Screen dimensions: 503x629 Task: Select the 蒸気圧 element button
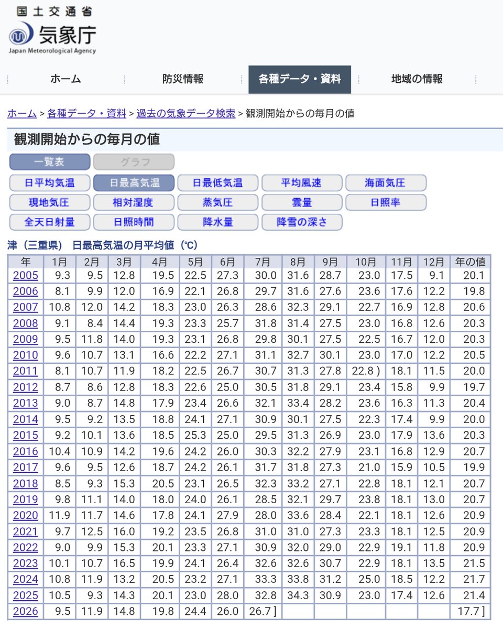pos(218,202)
